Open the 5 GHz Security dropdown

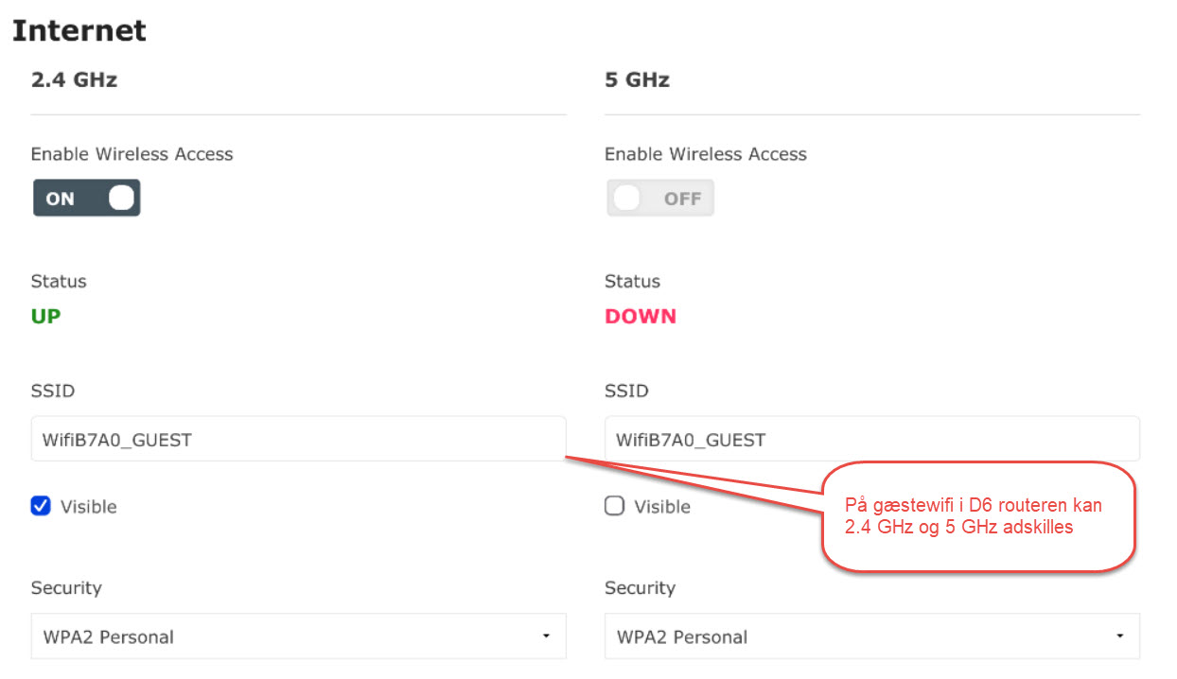(x=871, y=636)
